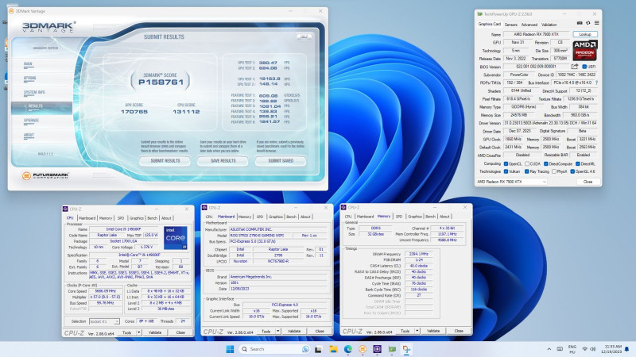The height and width of the screenshot is (357, 636).
Task: Show hidden system tray icons
Action: [x=549, y=349]
